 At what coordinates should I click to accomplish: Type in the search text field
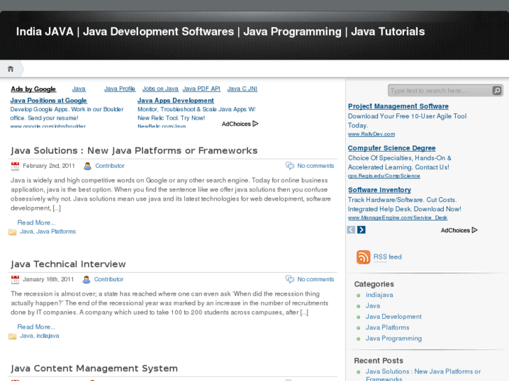pyautogui.click(x=438, y=90)
